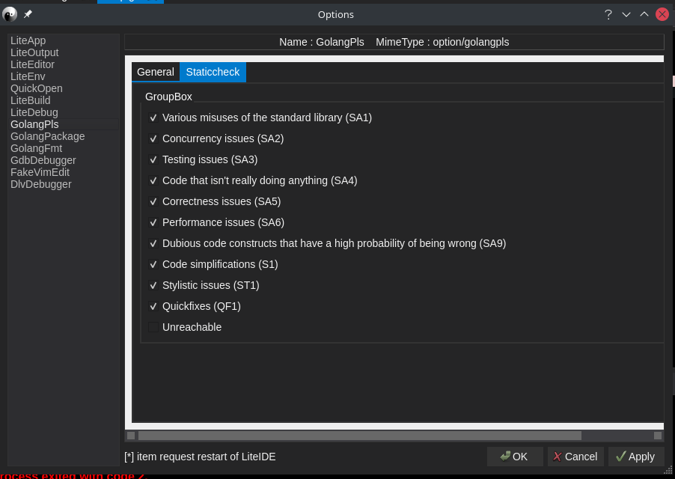Open LiteOutput options category

[64, 52]
